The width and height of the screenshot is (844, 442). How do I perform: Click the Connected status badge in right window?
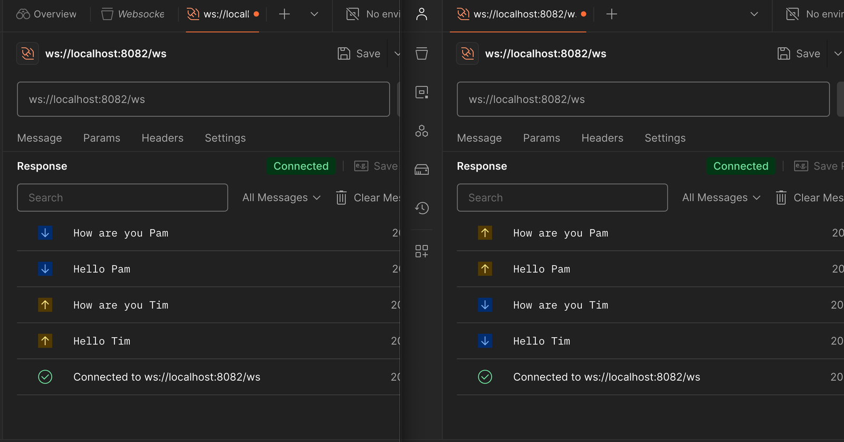tap(741, 166)
